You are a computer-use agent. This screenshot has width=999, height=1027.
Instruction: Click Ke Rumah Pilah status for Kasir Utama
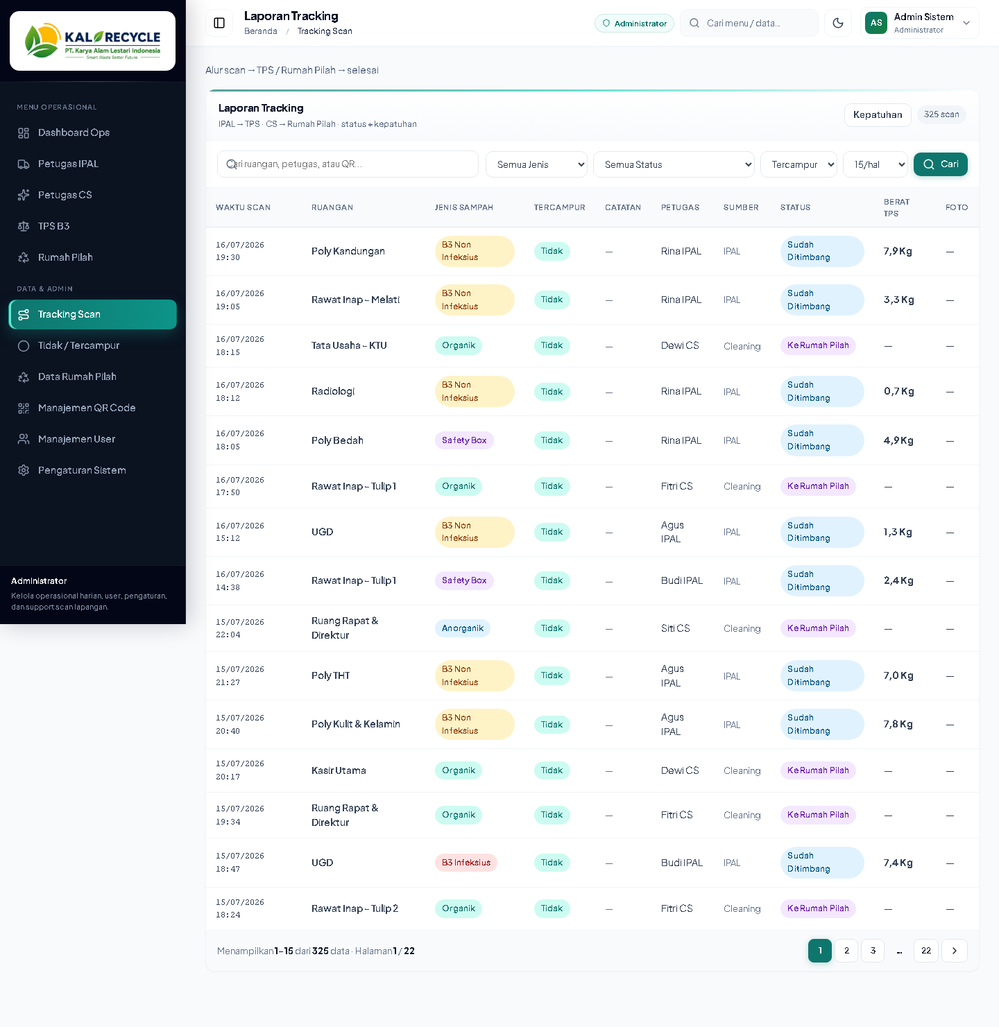click(x=818, y=770)
